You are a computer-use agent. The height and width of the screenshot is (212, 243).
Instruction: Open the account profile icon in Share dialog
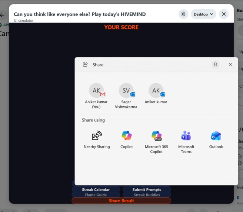[216, 64]
